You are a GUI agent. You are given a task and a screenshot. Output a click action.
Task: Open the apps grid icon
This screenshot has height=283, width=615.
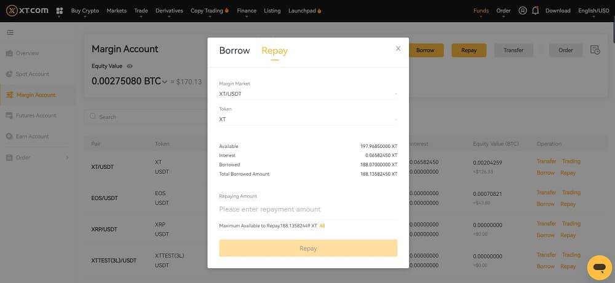click(60, 10)
